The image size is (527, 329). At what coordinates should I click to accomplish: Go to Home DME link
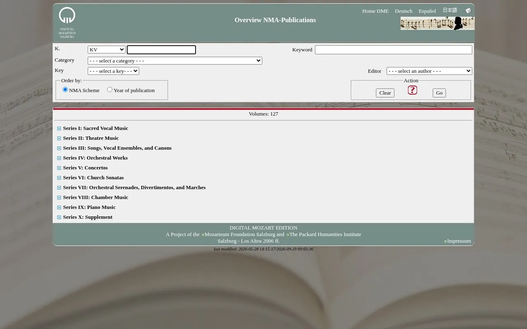click(375, 11)
